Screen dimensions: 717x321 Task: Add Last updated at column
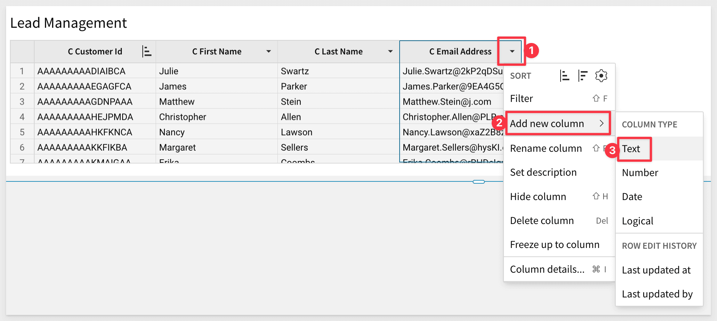coord(656,270)
